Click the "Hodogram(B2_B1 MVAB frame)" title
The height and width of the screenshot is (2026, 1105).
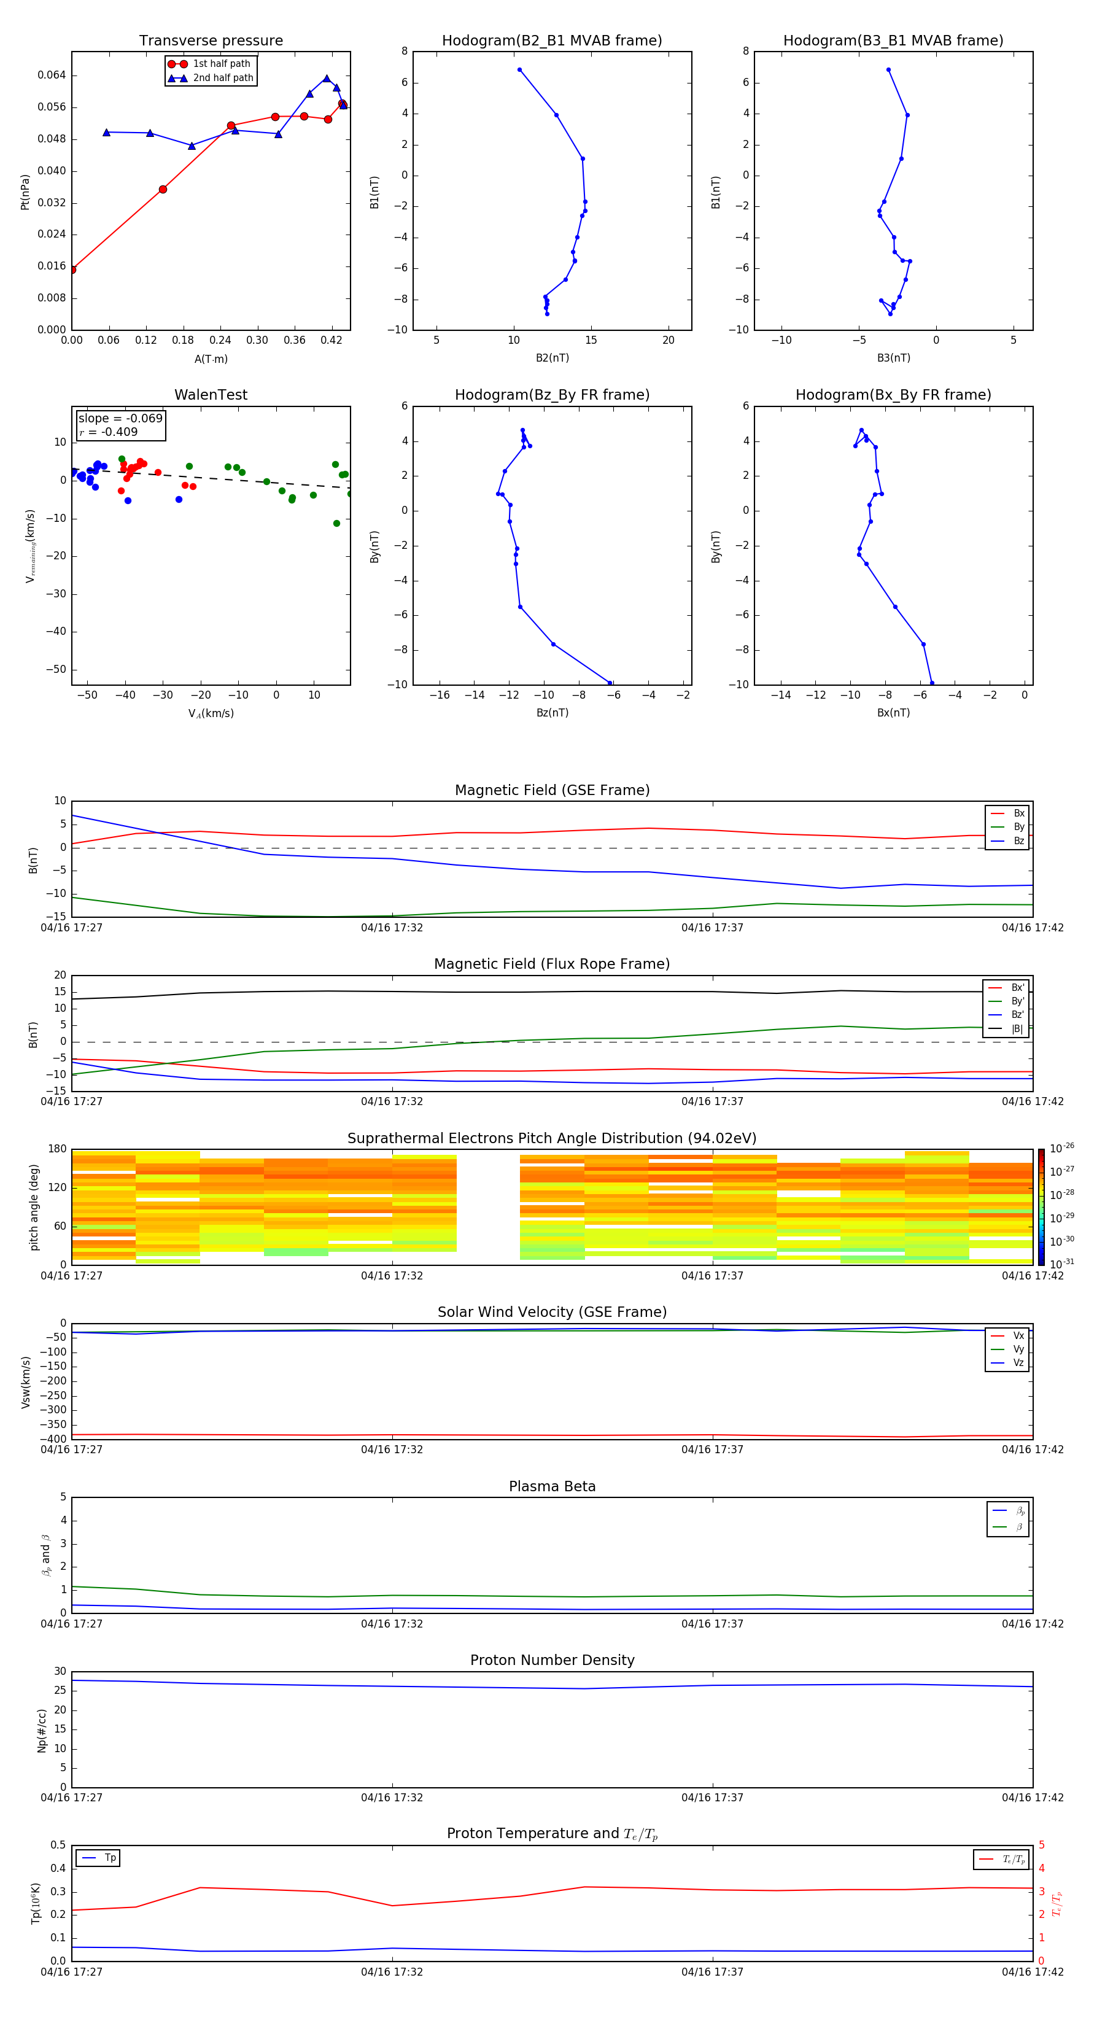552,41
